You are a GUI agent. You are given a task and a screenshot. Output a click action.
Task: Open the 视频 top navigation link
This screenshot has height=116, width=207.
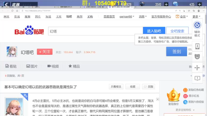coord(27,16)
